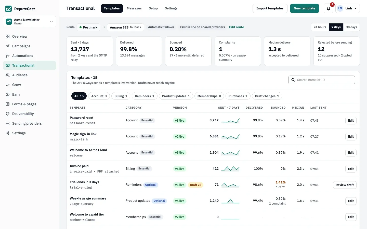Switch to the Messages tab
The width and height of the screenshot is (367, 229).
pyautogui.click(x=134, y=8)
